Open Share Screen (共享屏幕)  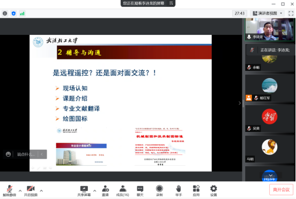coord(84,191)
